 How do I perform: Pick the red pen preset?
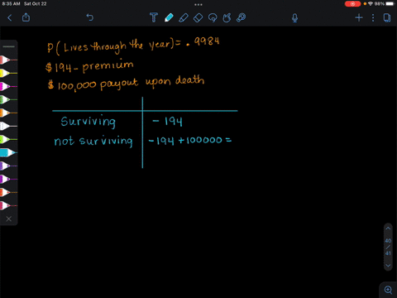point(8,60)
